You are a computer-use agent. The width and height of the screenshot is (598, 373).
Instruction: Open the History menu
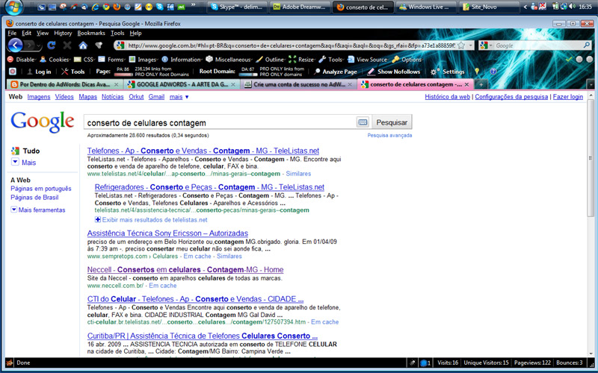63,33
